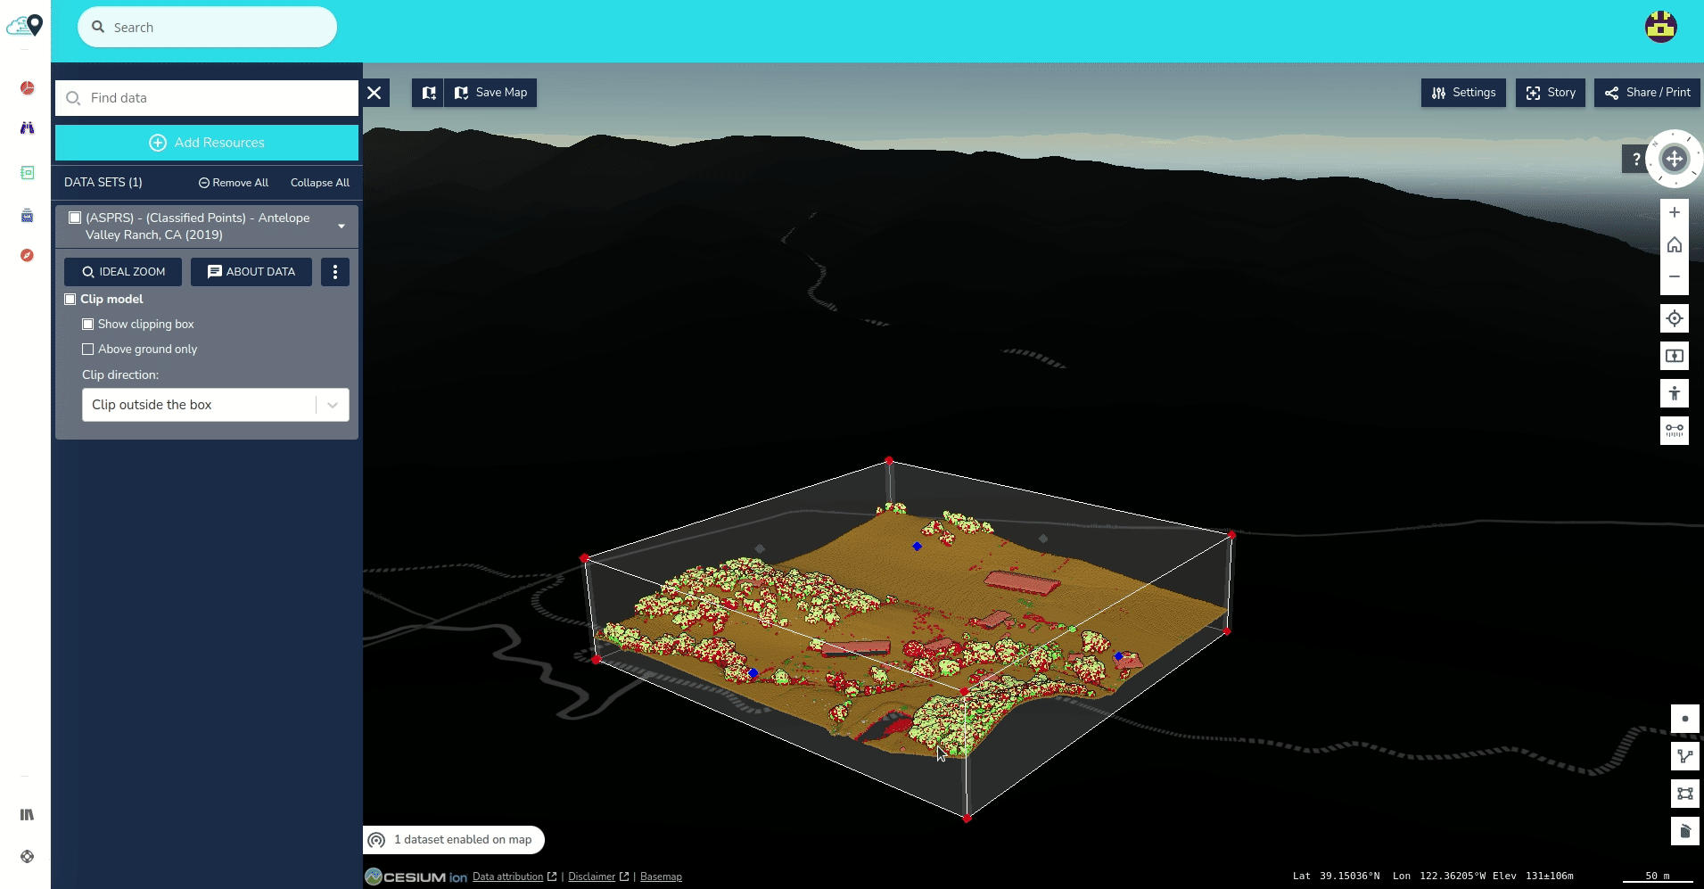
Task: Open the library books icon in sidebar
Action: pyautogui.click(x=27, y=814)
